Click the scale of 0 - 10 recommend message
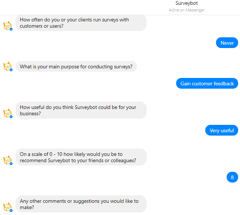The width and height of the screenshot is (240, 215). 81,157
